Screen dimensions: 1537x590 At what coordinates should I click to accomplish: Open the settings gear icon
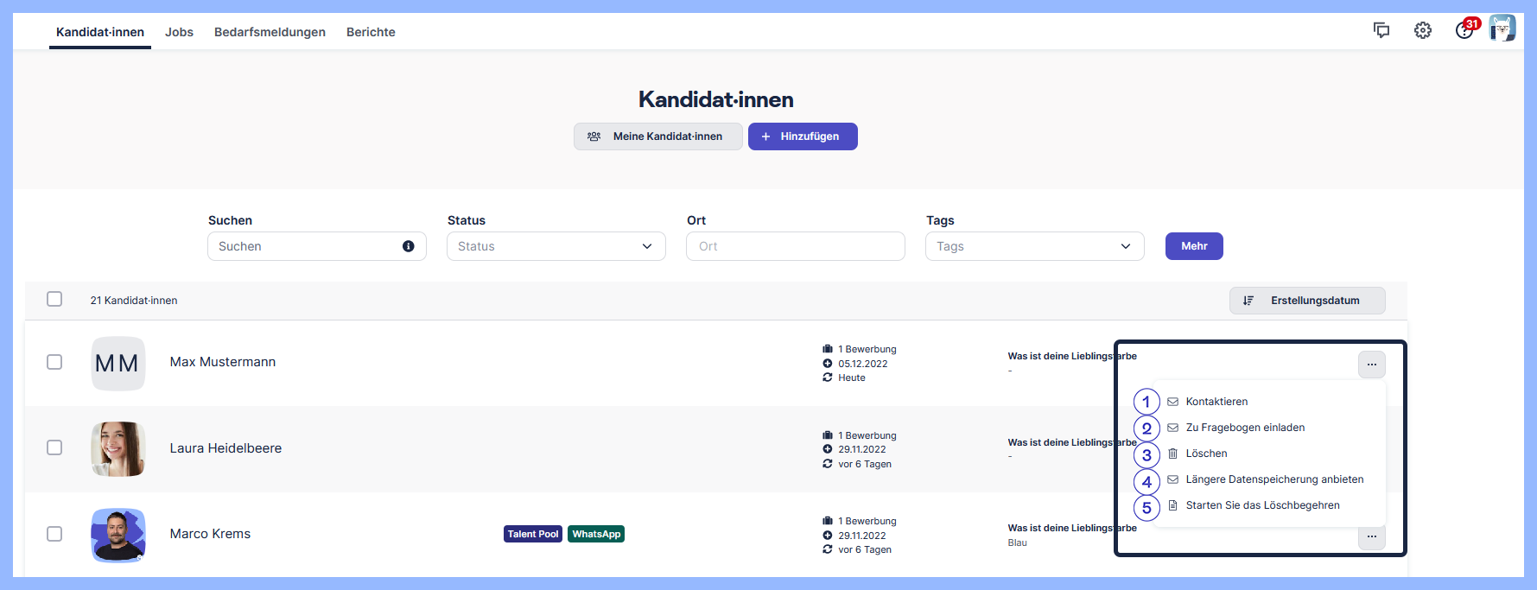click(1422, 30)
